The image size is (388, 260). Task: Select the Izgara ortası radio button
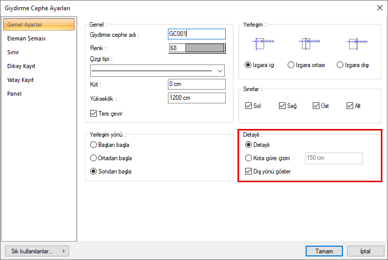tap(291, 65)
